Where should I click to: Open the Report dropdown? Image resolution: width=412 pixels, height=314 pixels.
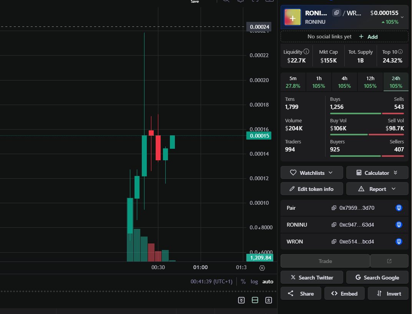point(377,189)
